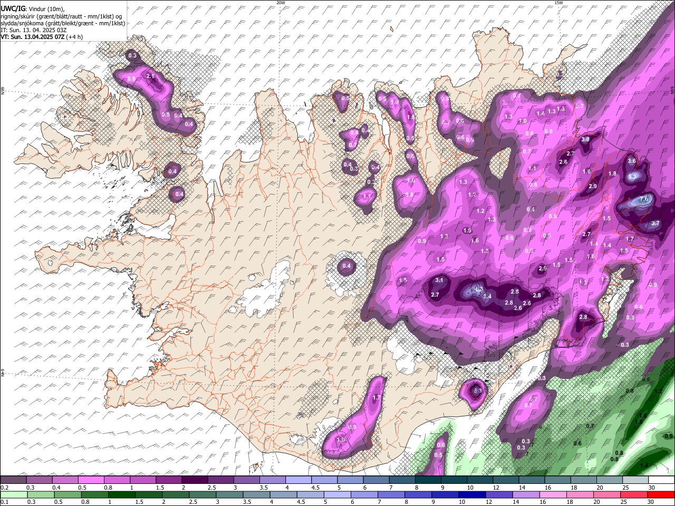Click the 7.6 precipitation value on the east coast
675x506 pixels.
click(644, 199)
